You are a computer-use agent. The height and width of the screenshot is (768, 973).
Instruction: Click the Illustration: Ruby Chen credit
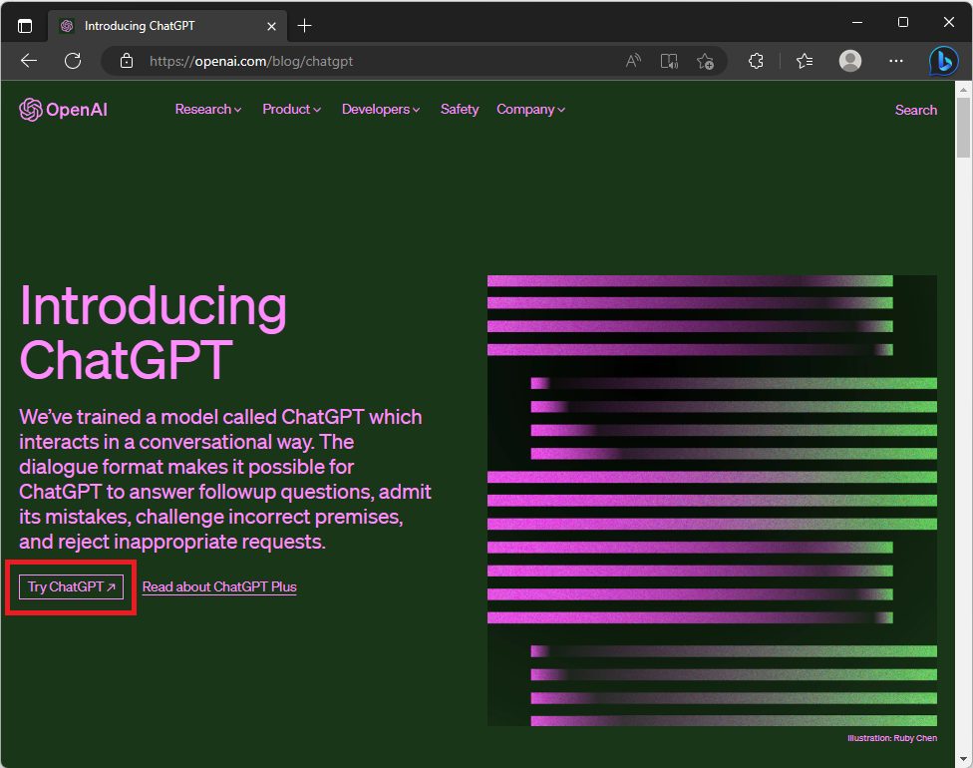click(x=892, y=738)
